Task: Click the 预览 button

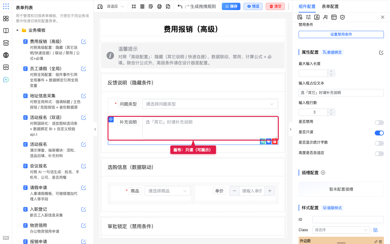Action: (253, 6)
